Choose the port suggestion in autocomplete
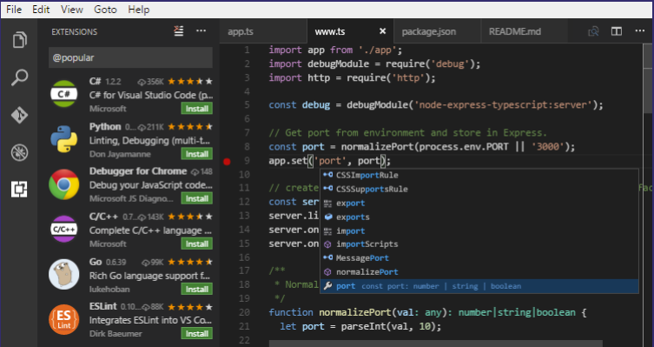The image size is (654, 347). [479, 286]
